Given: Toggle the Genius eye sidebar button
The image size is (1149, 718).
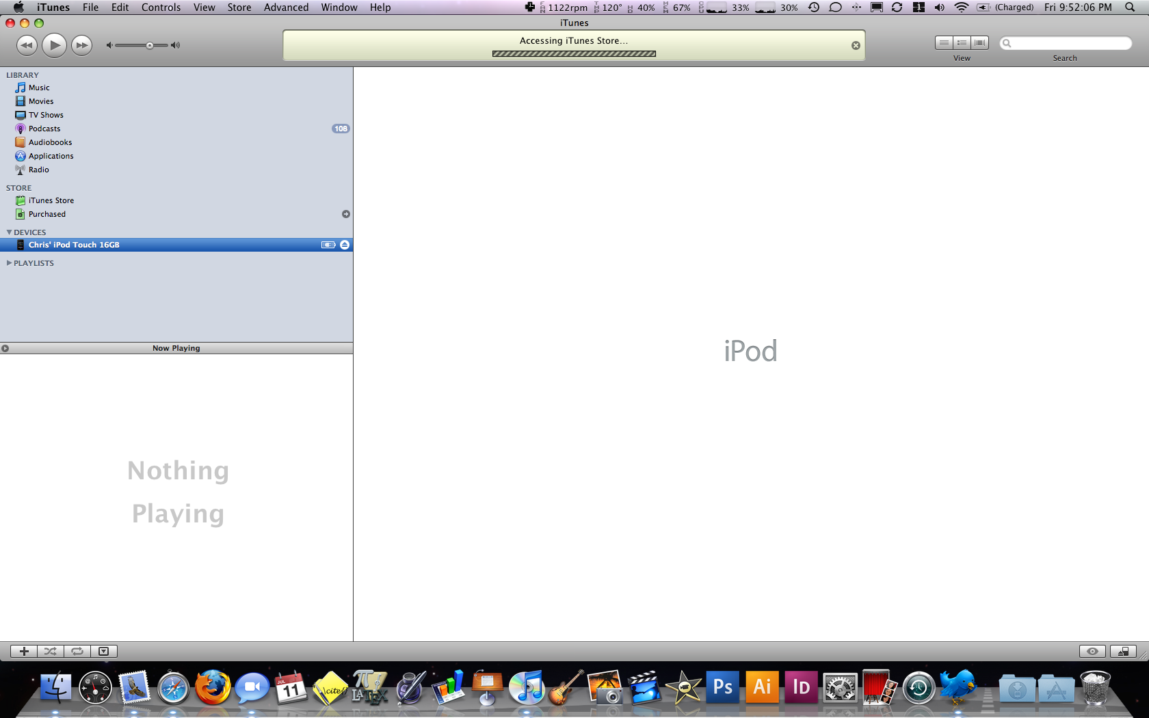Looking at the screenshot, I should click(x=1092, y=652).
